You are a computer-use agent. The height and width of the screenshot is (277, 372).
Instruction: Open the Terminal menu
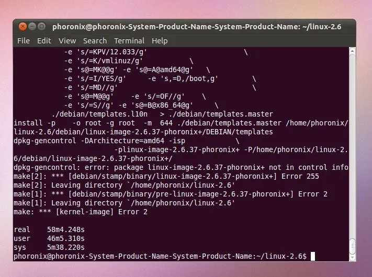(129, 41)
